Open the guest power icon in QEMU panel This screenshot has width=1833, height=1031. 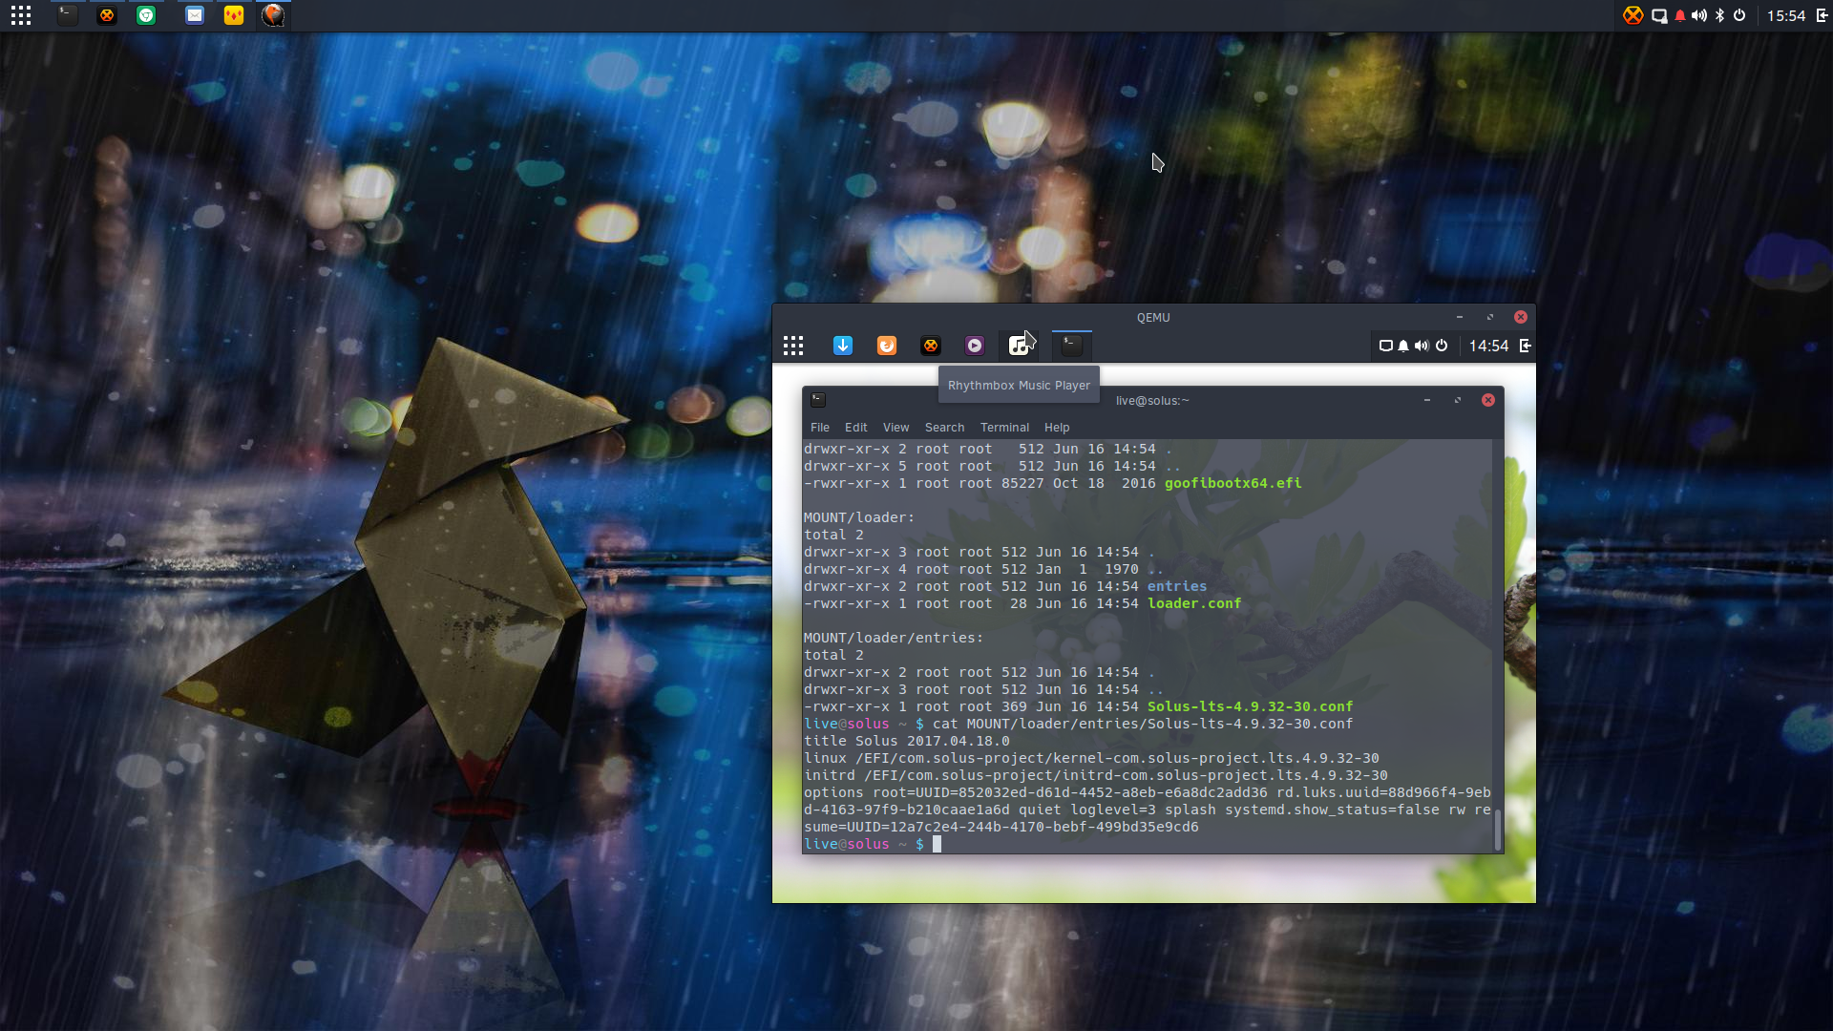[1442, 346]
